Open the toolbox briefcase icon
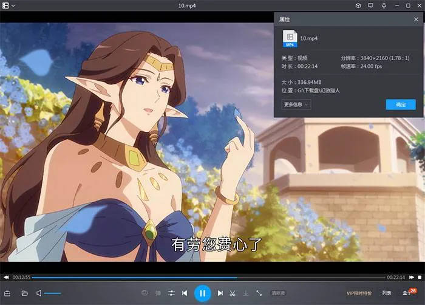The image size is (425, 305). tap(7, 293)
